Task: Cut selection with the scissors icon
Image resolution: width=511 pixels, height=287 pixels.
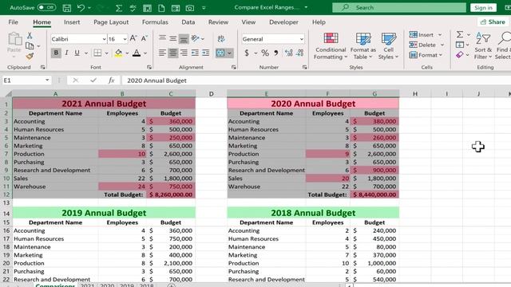Action: click(x=30, y=35)
